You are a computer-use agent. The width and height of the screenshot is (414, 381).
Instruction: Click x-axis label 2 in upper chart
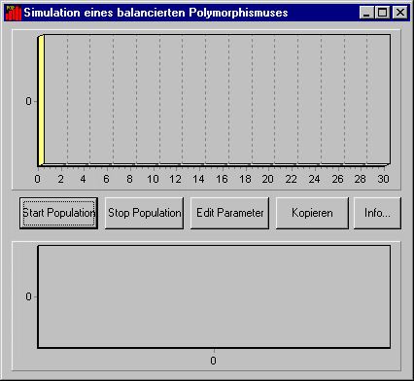[x=60, y=179]
